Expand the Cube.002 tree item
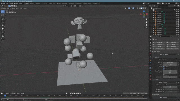This screenshot has width=180, height=101. click(154, 16)
